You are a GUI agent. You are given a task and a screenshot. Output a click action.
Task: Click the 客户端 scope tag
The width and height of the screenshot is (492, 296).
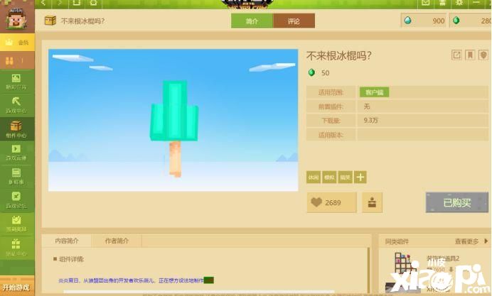point(375,92)
